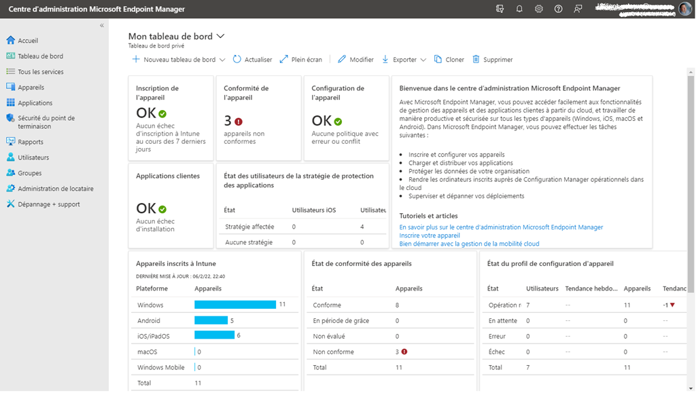Click the Supprimer trash icon
Image resolution: width=696 pixels, height=393 pixels.
tap(476, 60)
